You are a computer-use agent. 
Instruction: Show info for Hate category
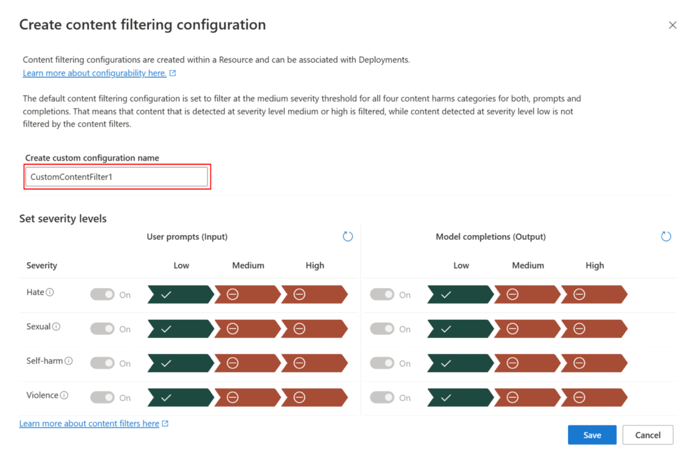point(50,292)
